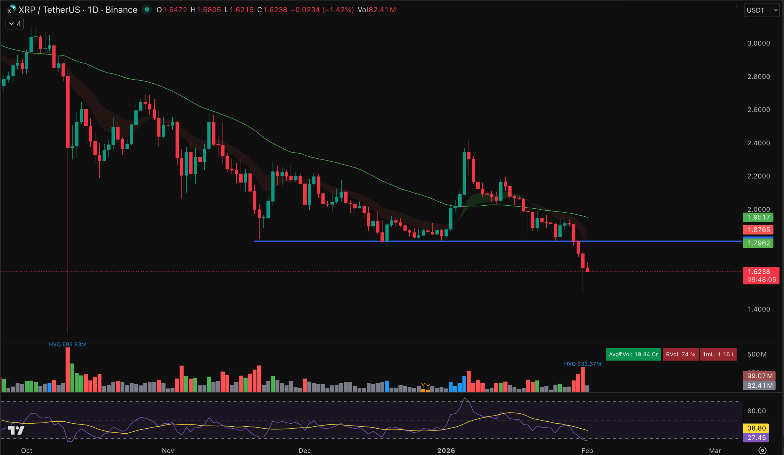Click the 1mL 1.16 L label
Viewport: 784px width, 455px height.
coord(718,354)
